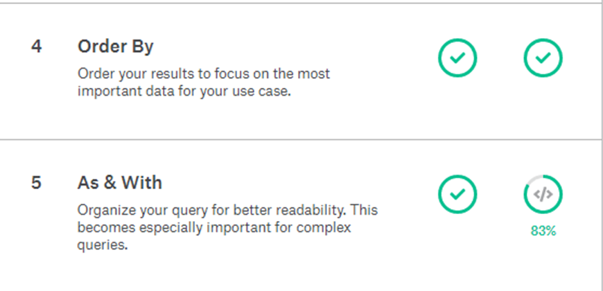
Task: Open the As & With code exercise icon
Action: pos(543,195)
